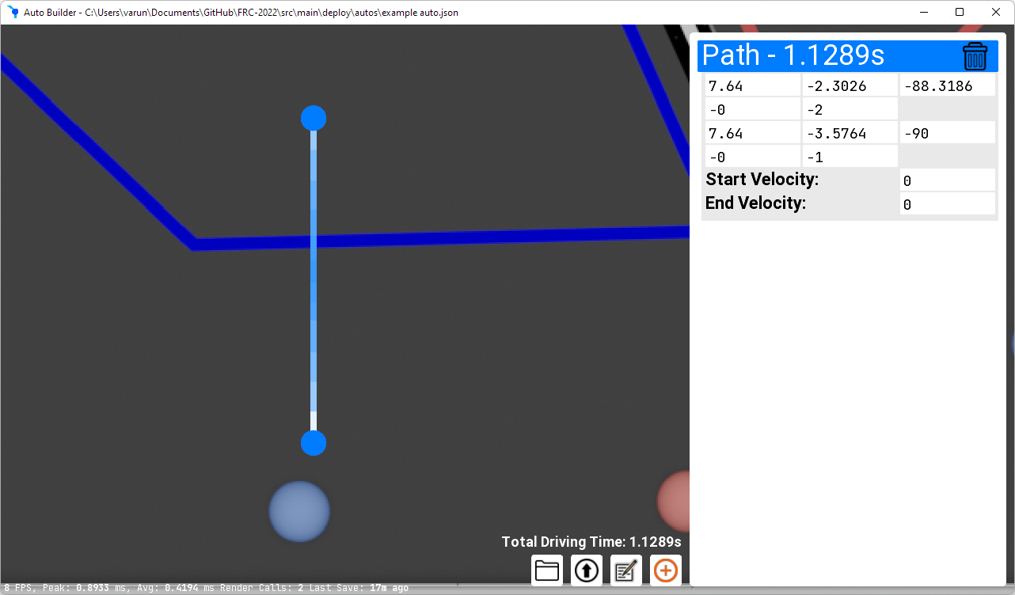The height and width of the screenshot is (595, 1015).
Task: Close the Auto Builder window
Action: [x=996, y=12]
